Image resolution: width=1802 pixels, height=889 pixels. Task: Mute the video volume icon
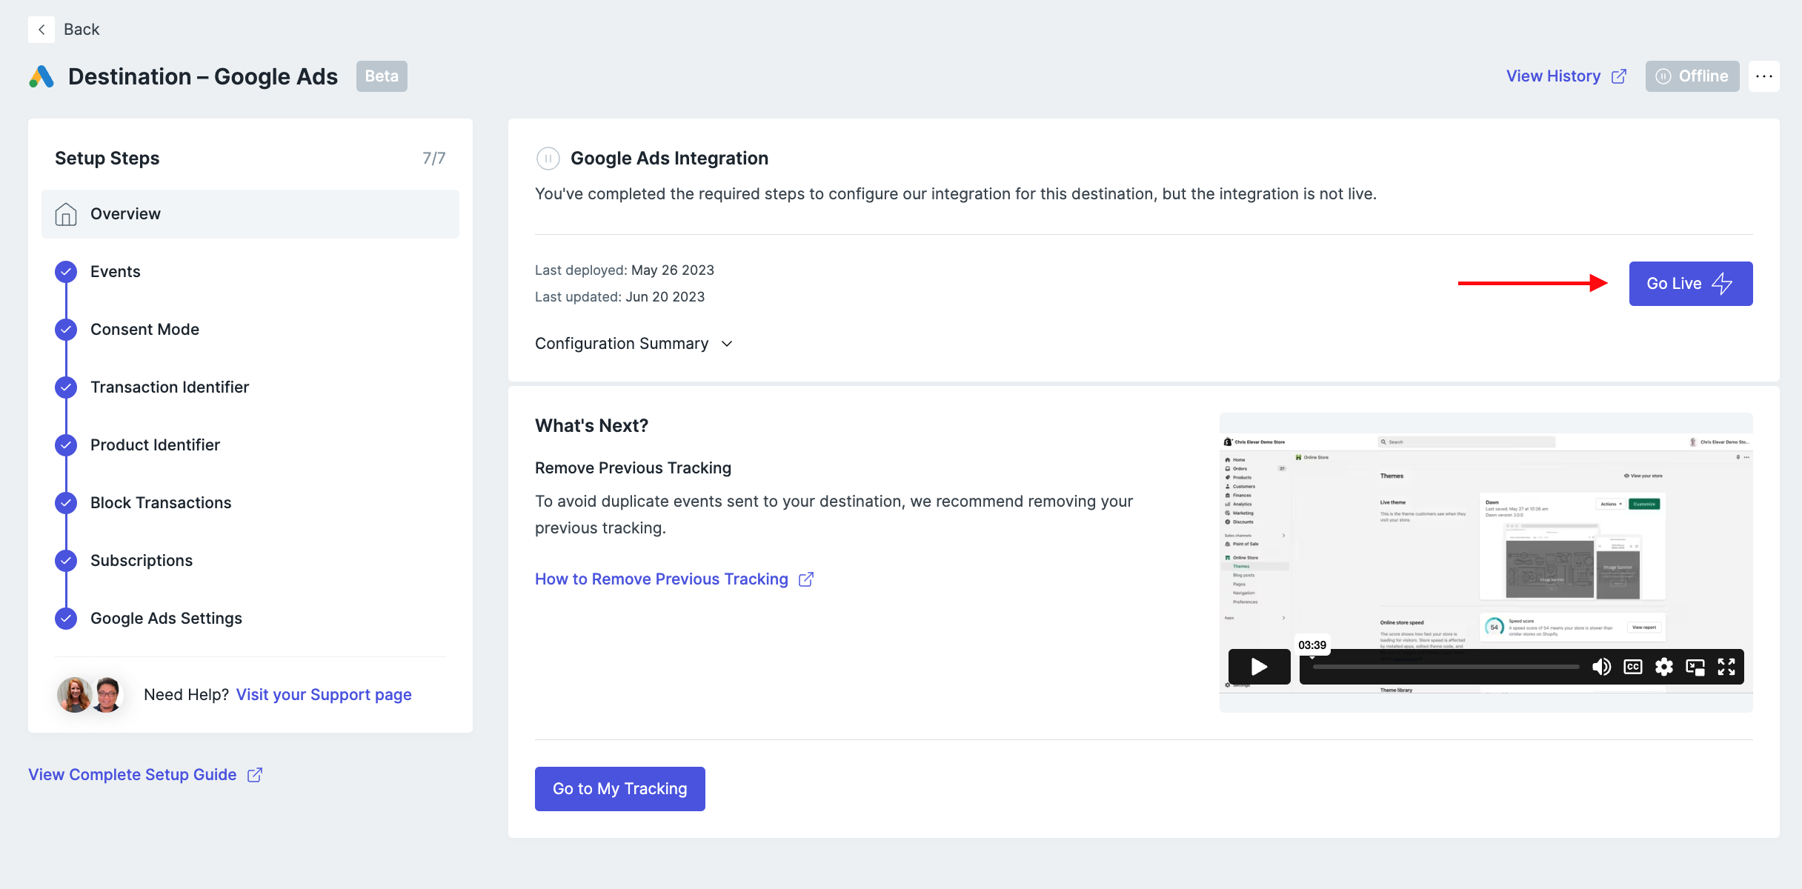point(1601,667)
